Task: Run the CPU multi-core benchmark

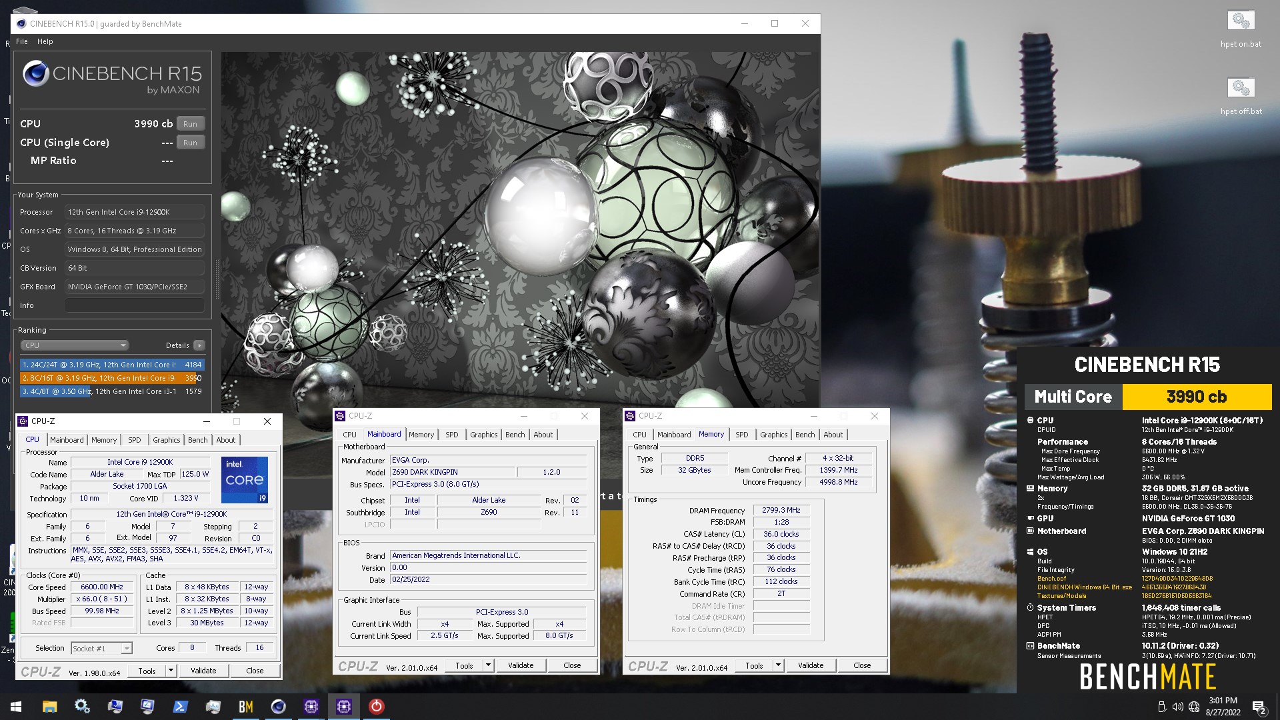Action: [190, 124]
